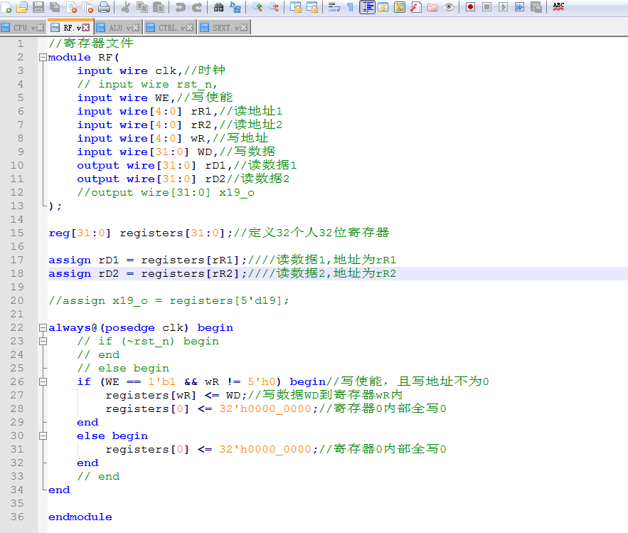Toggle synchronized vertical scrolling icon

[x=296, y=7]
